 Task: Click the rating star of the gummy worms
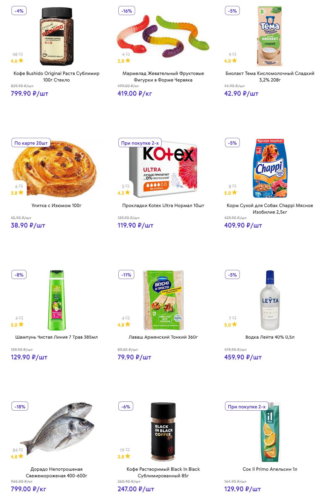128,60
